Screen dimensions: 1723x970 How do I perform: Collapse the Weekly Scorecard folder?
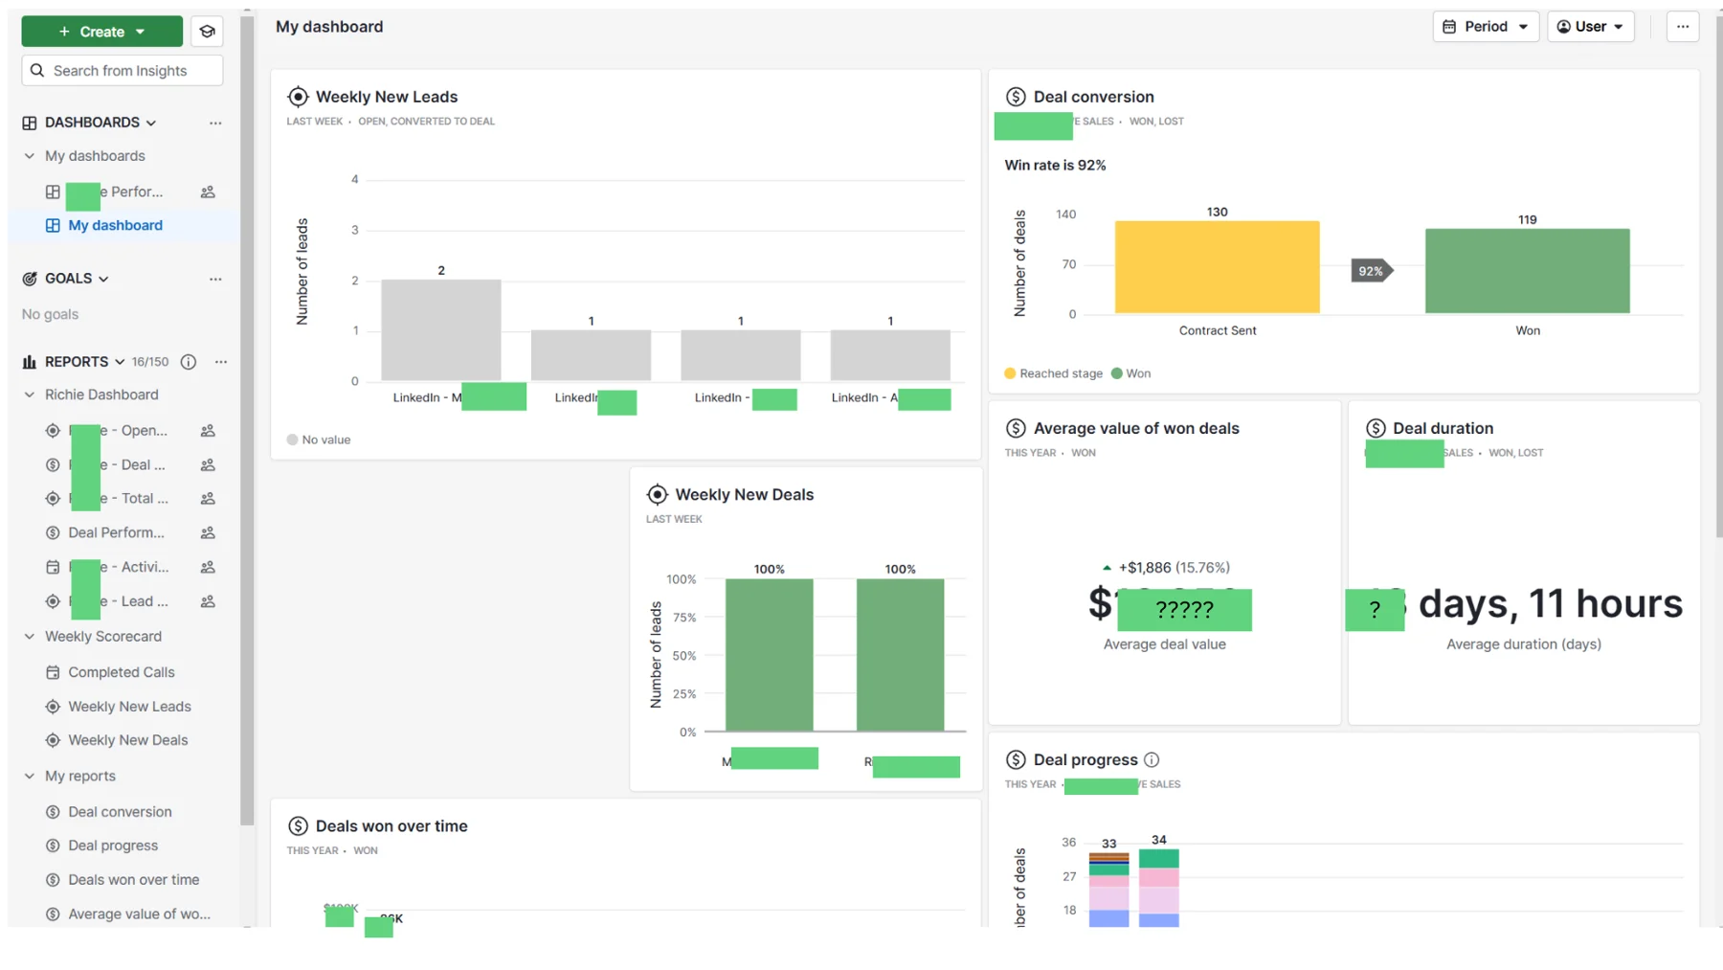coord(30,636)
